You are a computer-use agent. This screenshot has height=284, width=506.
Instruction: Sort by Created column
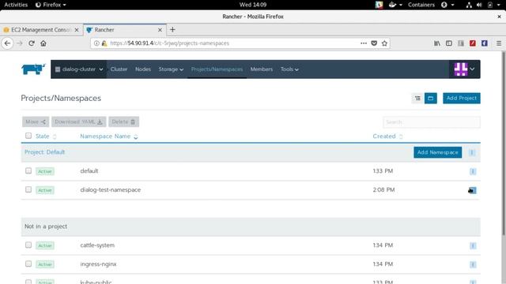pos(387,136)
